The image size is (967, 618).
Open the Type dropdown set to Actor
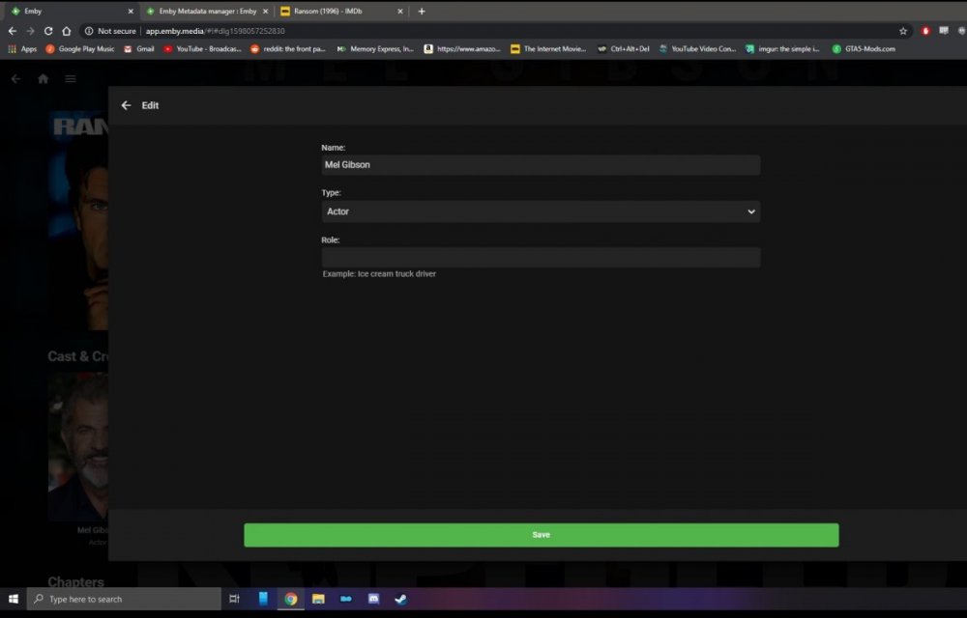tap(541, 211)
